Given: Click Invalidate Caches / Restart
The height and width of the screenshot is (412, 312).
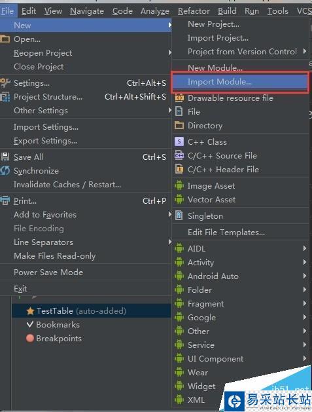Looking at the screenshot, I should [67, 185].
